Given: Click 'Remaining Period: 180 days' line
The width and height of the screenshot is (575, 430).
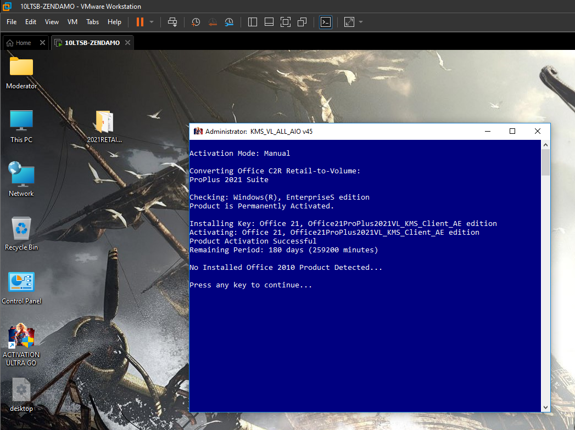Looking at the screenshot, I should (283, 250).
